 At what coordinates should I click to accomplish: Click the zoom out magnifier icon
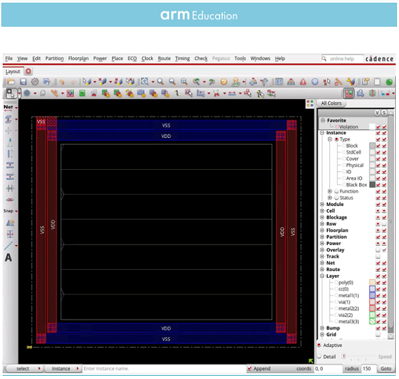coord(172,81)
